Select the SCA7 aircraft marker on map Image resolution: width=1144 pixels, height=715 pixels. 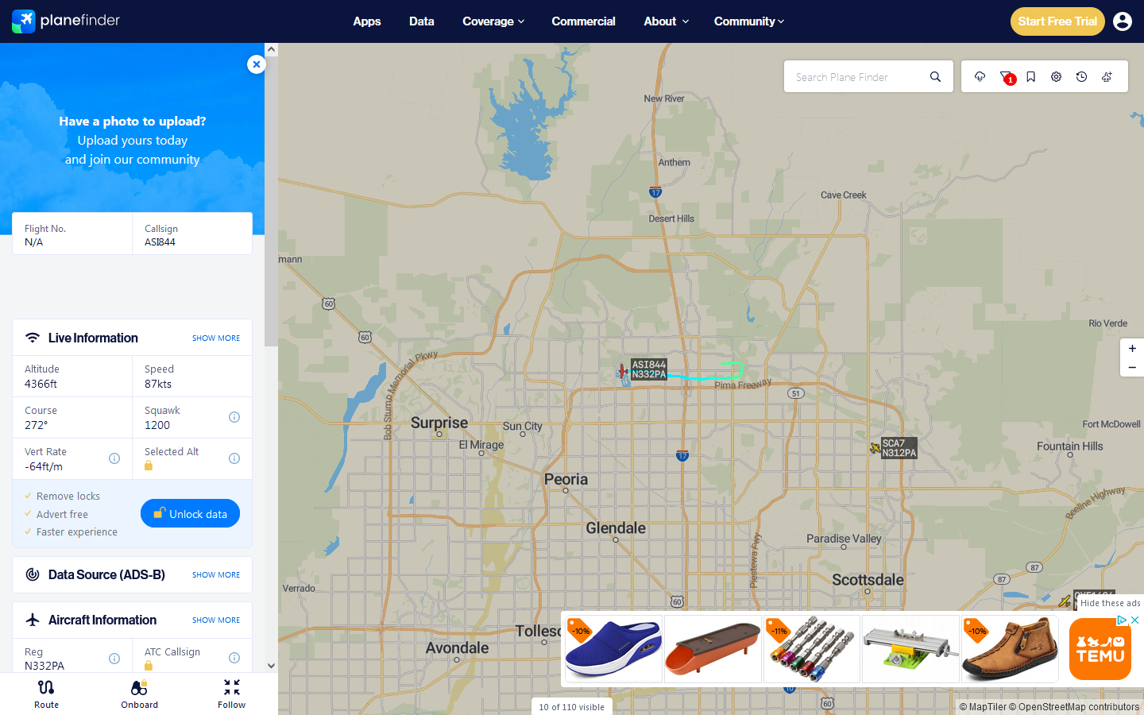point(875,448)
